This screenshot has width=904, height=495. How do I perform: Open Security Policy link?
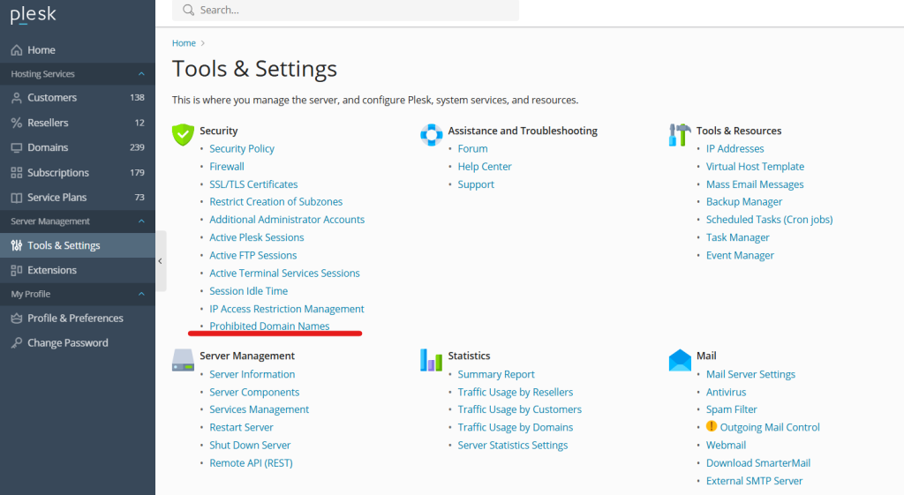[242, 148]
